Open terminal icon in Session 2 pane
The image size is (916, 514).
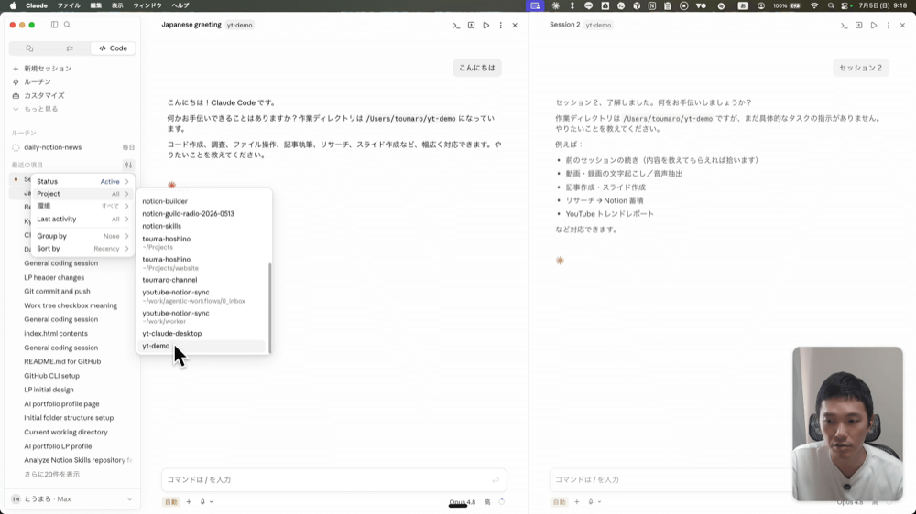(845, 25)
